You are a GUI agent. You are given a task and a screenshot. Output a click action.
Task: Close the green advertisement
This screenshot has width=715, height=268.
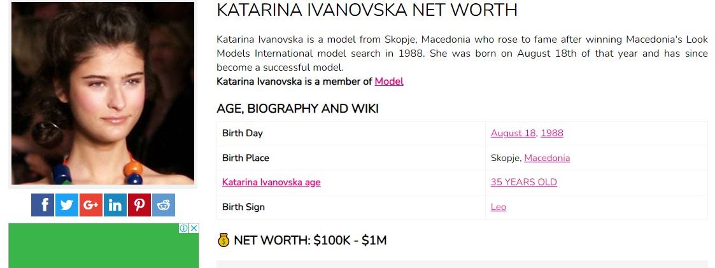[x=194, y=229]
